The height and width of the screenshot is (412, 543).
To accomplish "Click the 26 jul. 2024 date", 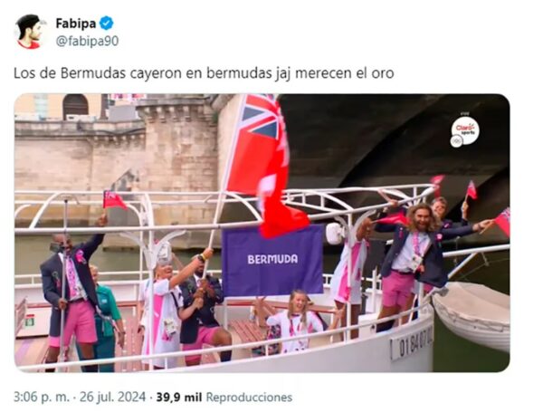I will [113, 397].
